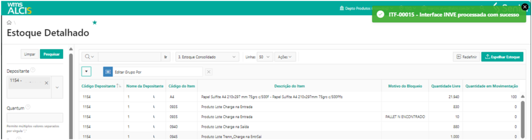Click the Quantum input field

pos(35,118)
